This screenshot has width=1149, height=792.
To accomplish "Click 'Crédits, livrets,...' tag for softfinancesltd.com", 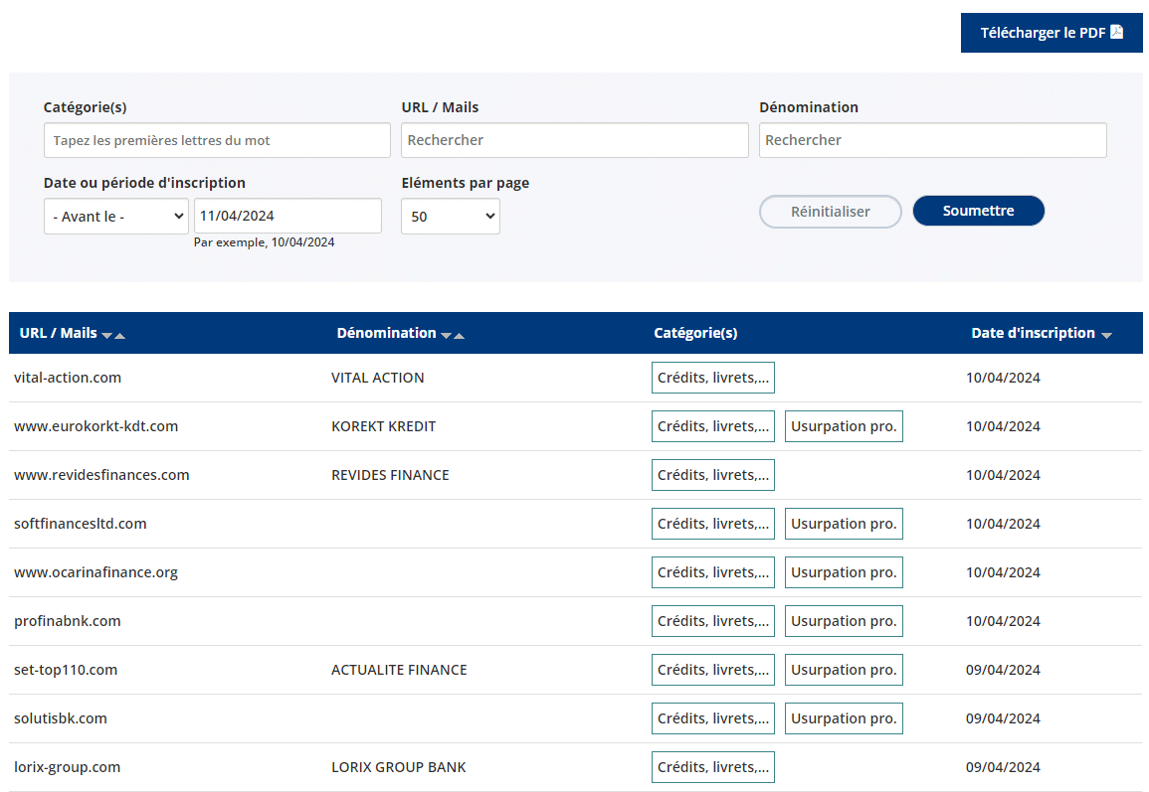I will pos(713,524).
